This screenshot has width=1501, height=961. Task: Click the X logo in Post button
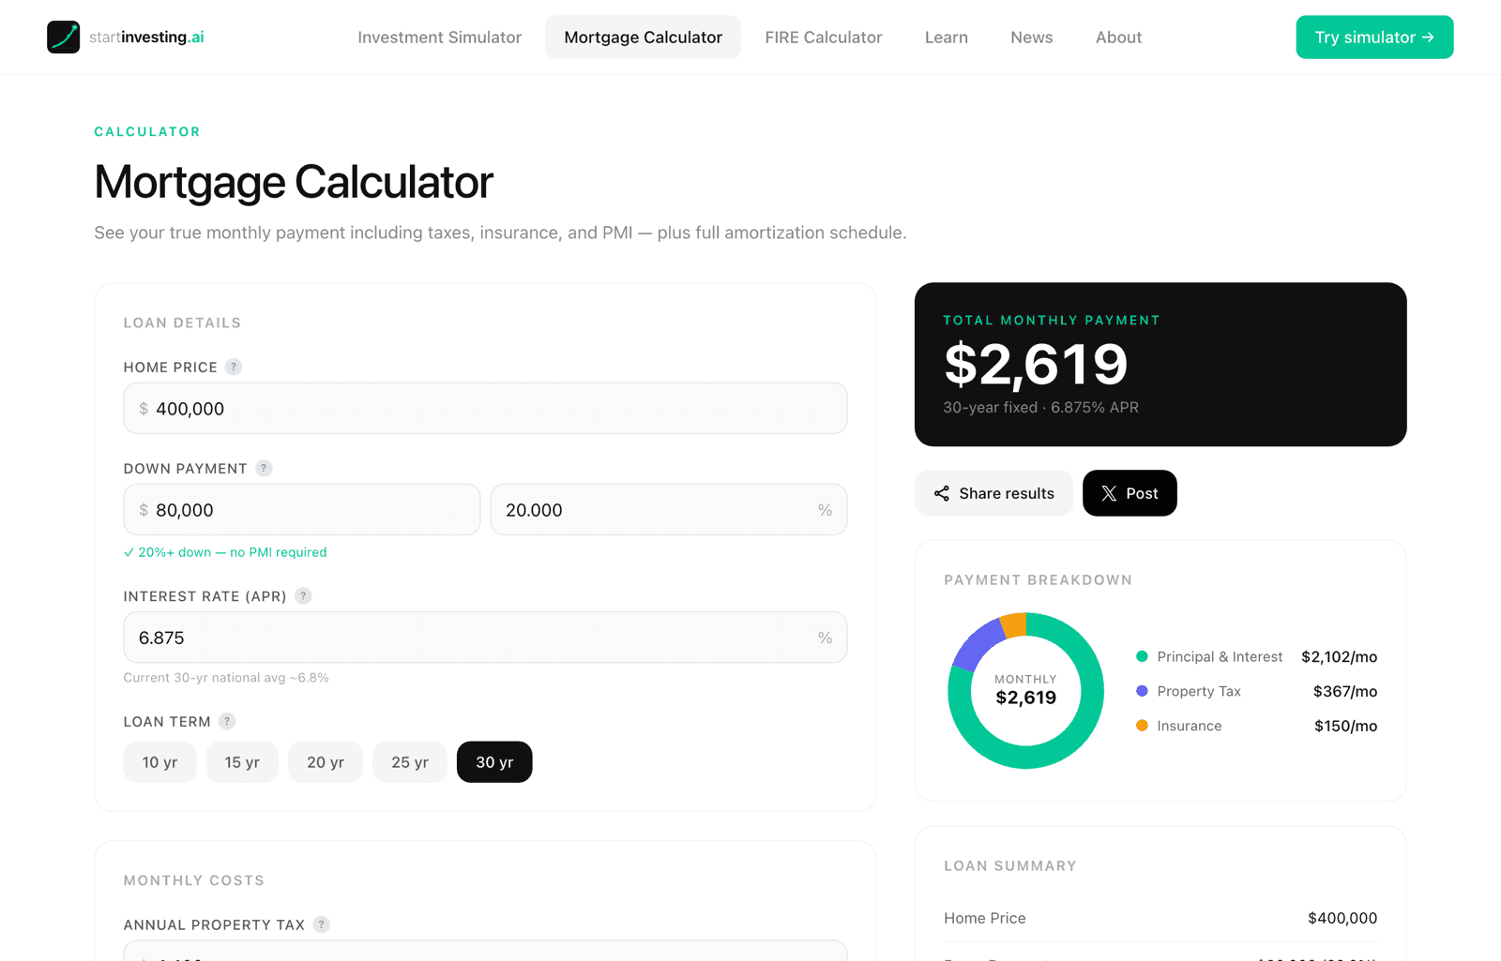pos(1109,493)
